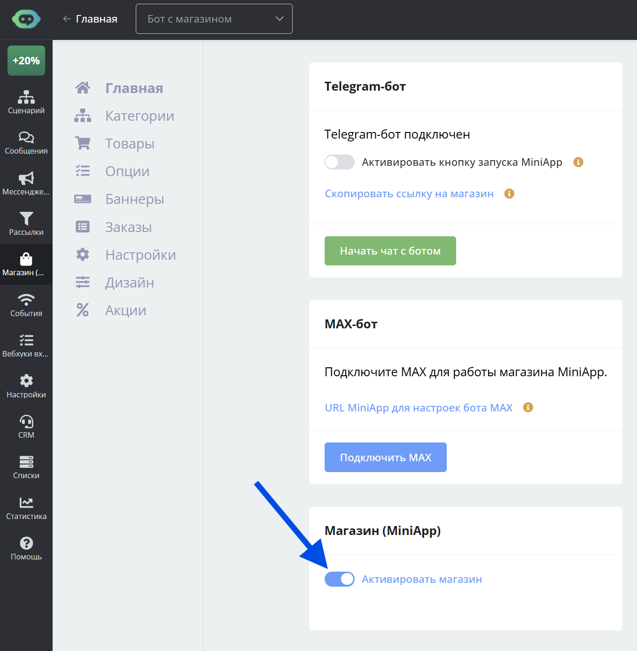Open Дизайн in the shop menu

point(114,282)
